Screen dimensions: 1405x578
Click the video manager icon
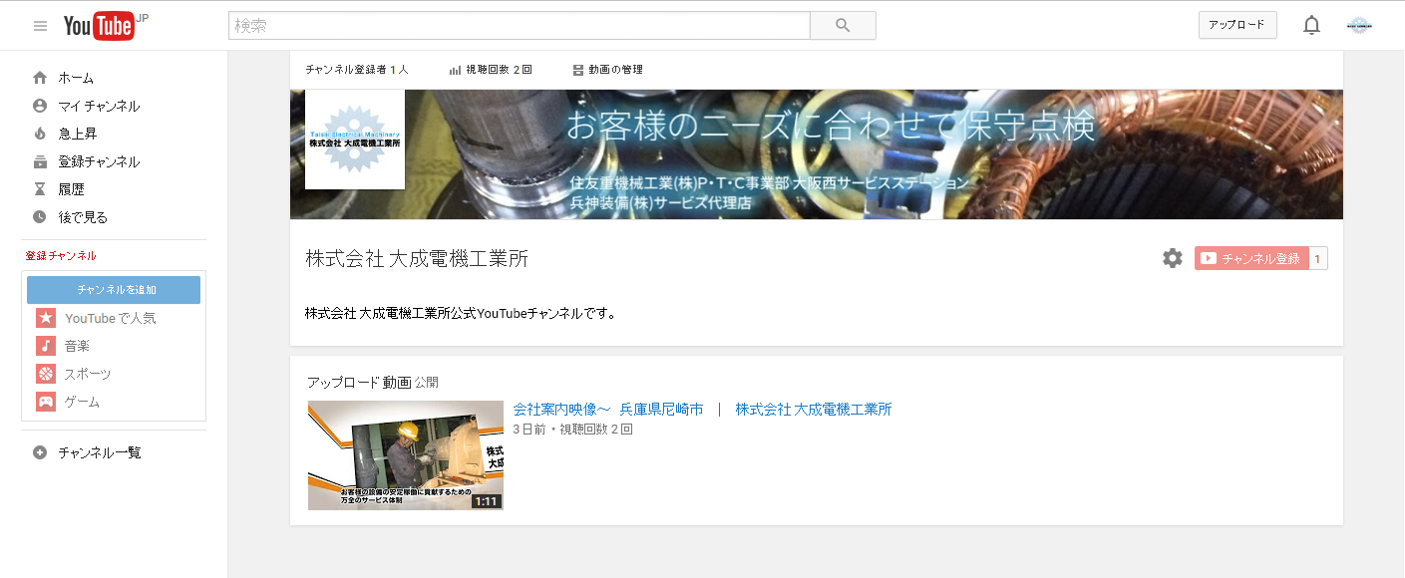point(578,70)
